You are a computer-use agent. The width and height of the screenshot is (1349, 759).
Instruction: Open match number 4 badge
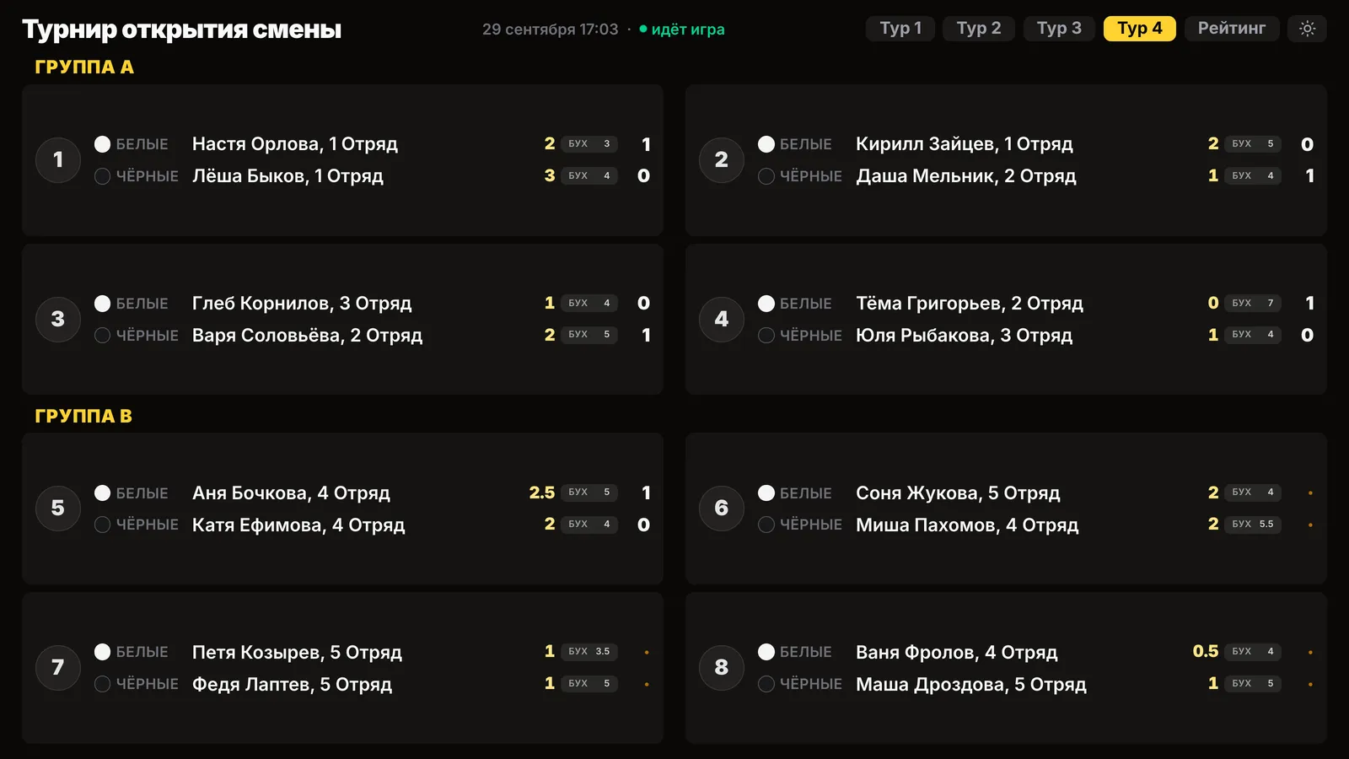pos(722,319)
